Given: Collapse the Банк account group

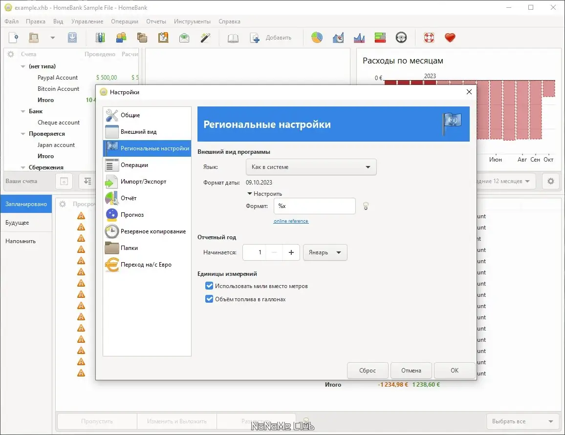Looking at the screenshot, I should (x=23, y=111).
